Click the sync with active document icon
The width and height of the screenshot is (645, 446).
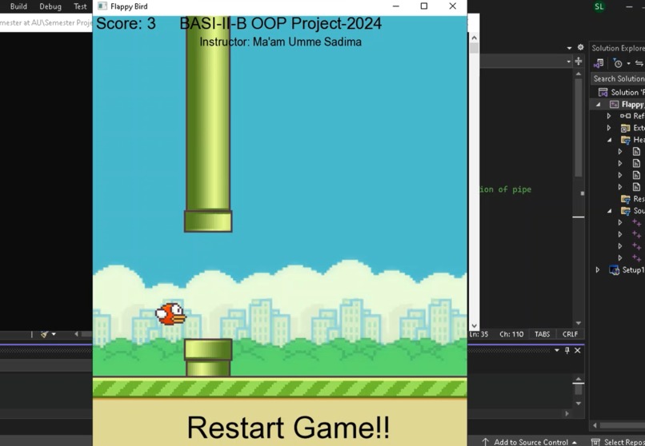click(x=639, y=63)
